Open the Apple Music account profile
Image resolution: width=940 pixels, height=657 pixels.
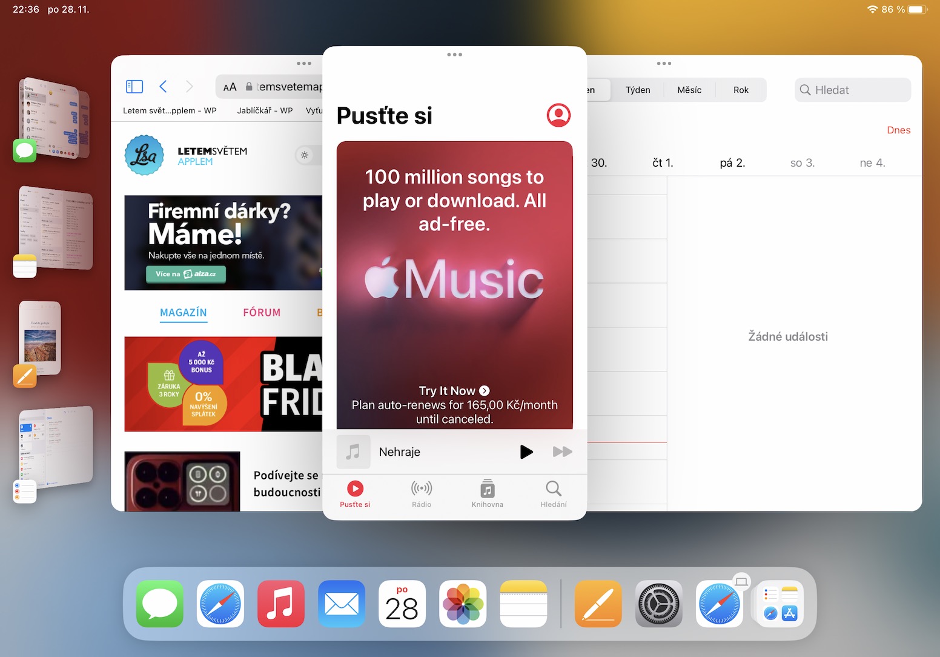(558, 115)
